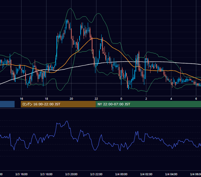Click the 3/3 20:00 date label on the indicator axis
The width and height of the screenshot is (201, 177).
[71, 174]
